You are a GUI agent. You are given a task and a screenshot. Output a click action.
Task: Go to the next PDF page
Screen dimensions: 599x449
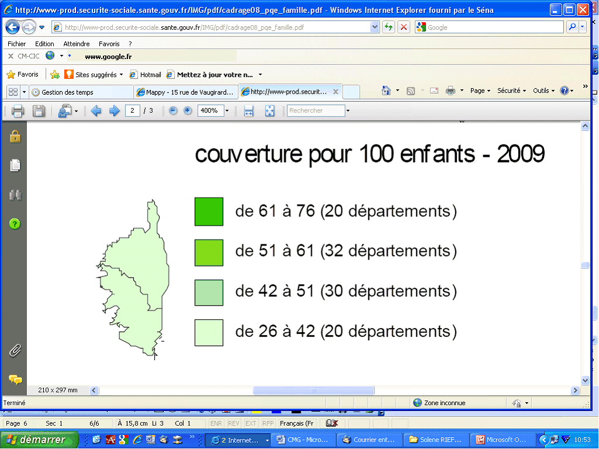tap(114, 110)
